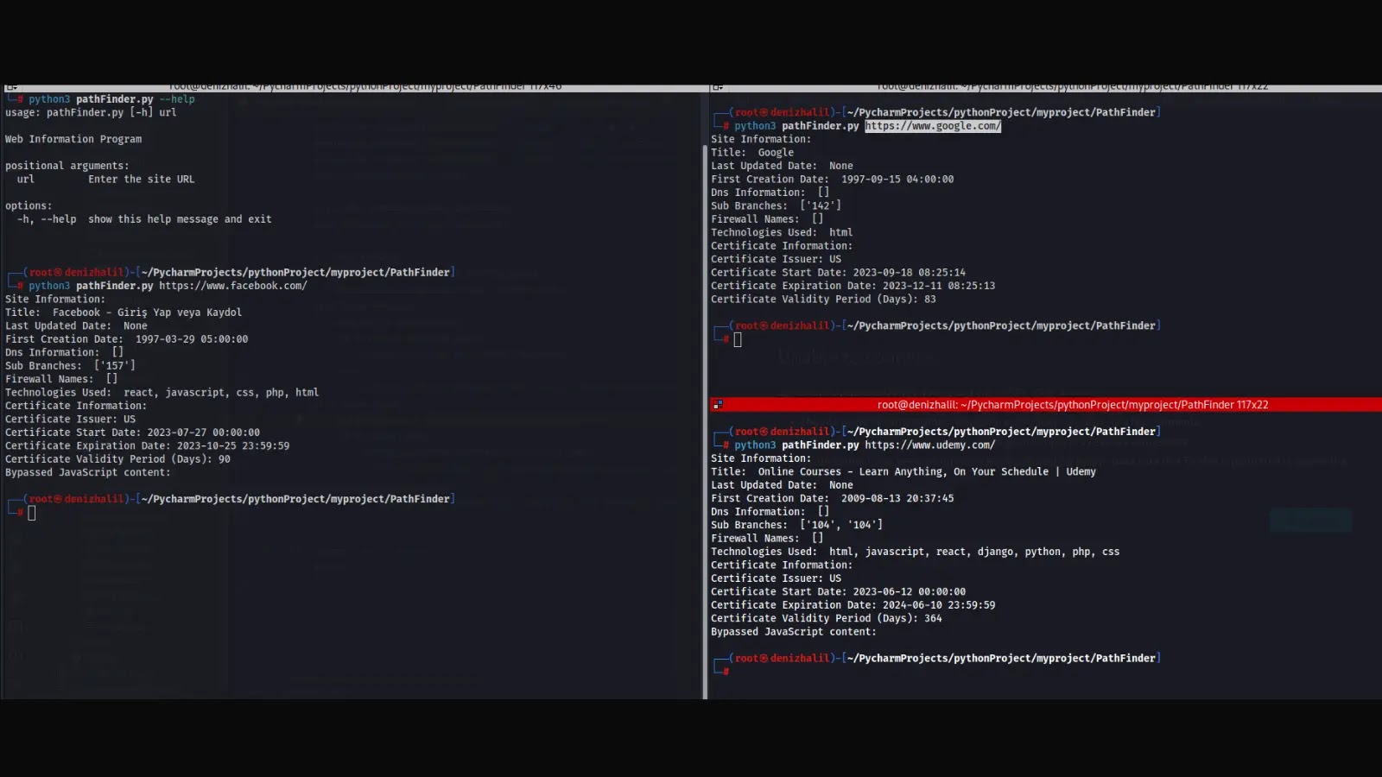Click 'Bypassed JavaScript content:' in Udemy output

click(x=794, y=632)
